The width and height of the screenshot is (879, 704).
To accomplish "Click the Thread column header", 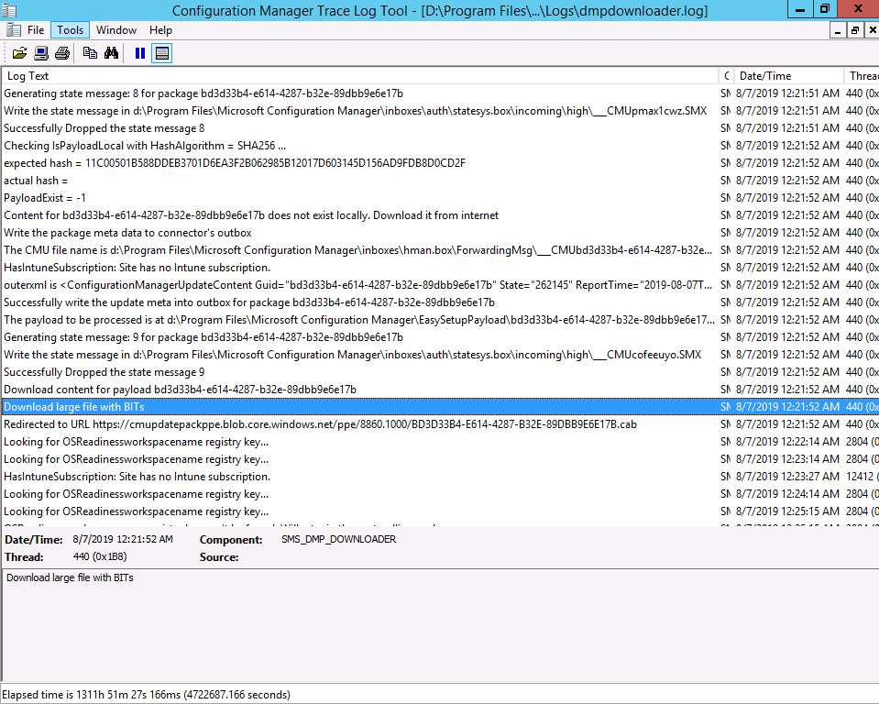I will (862, 76).
